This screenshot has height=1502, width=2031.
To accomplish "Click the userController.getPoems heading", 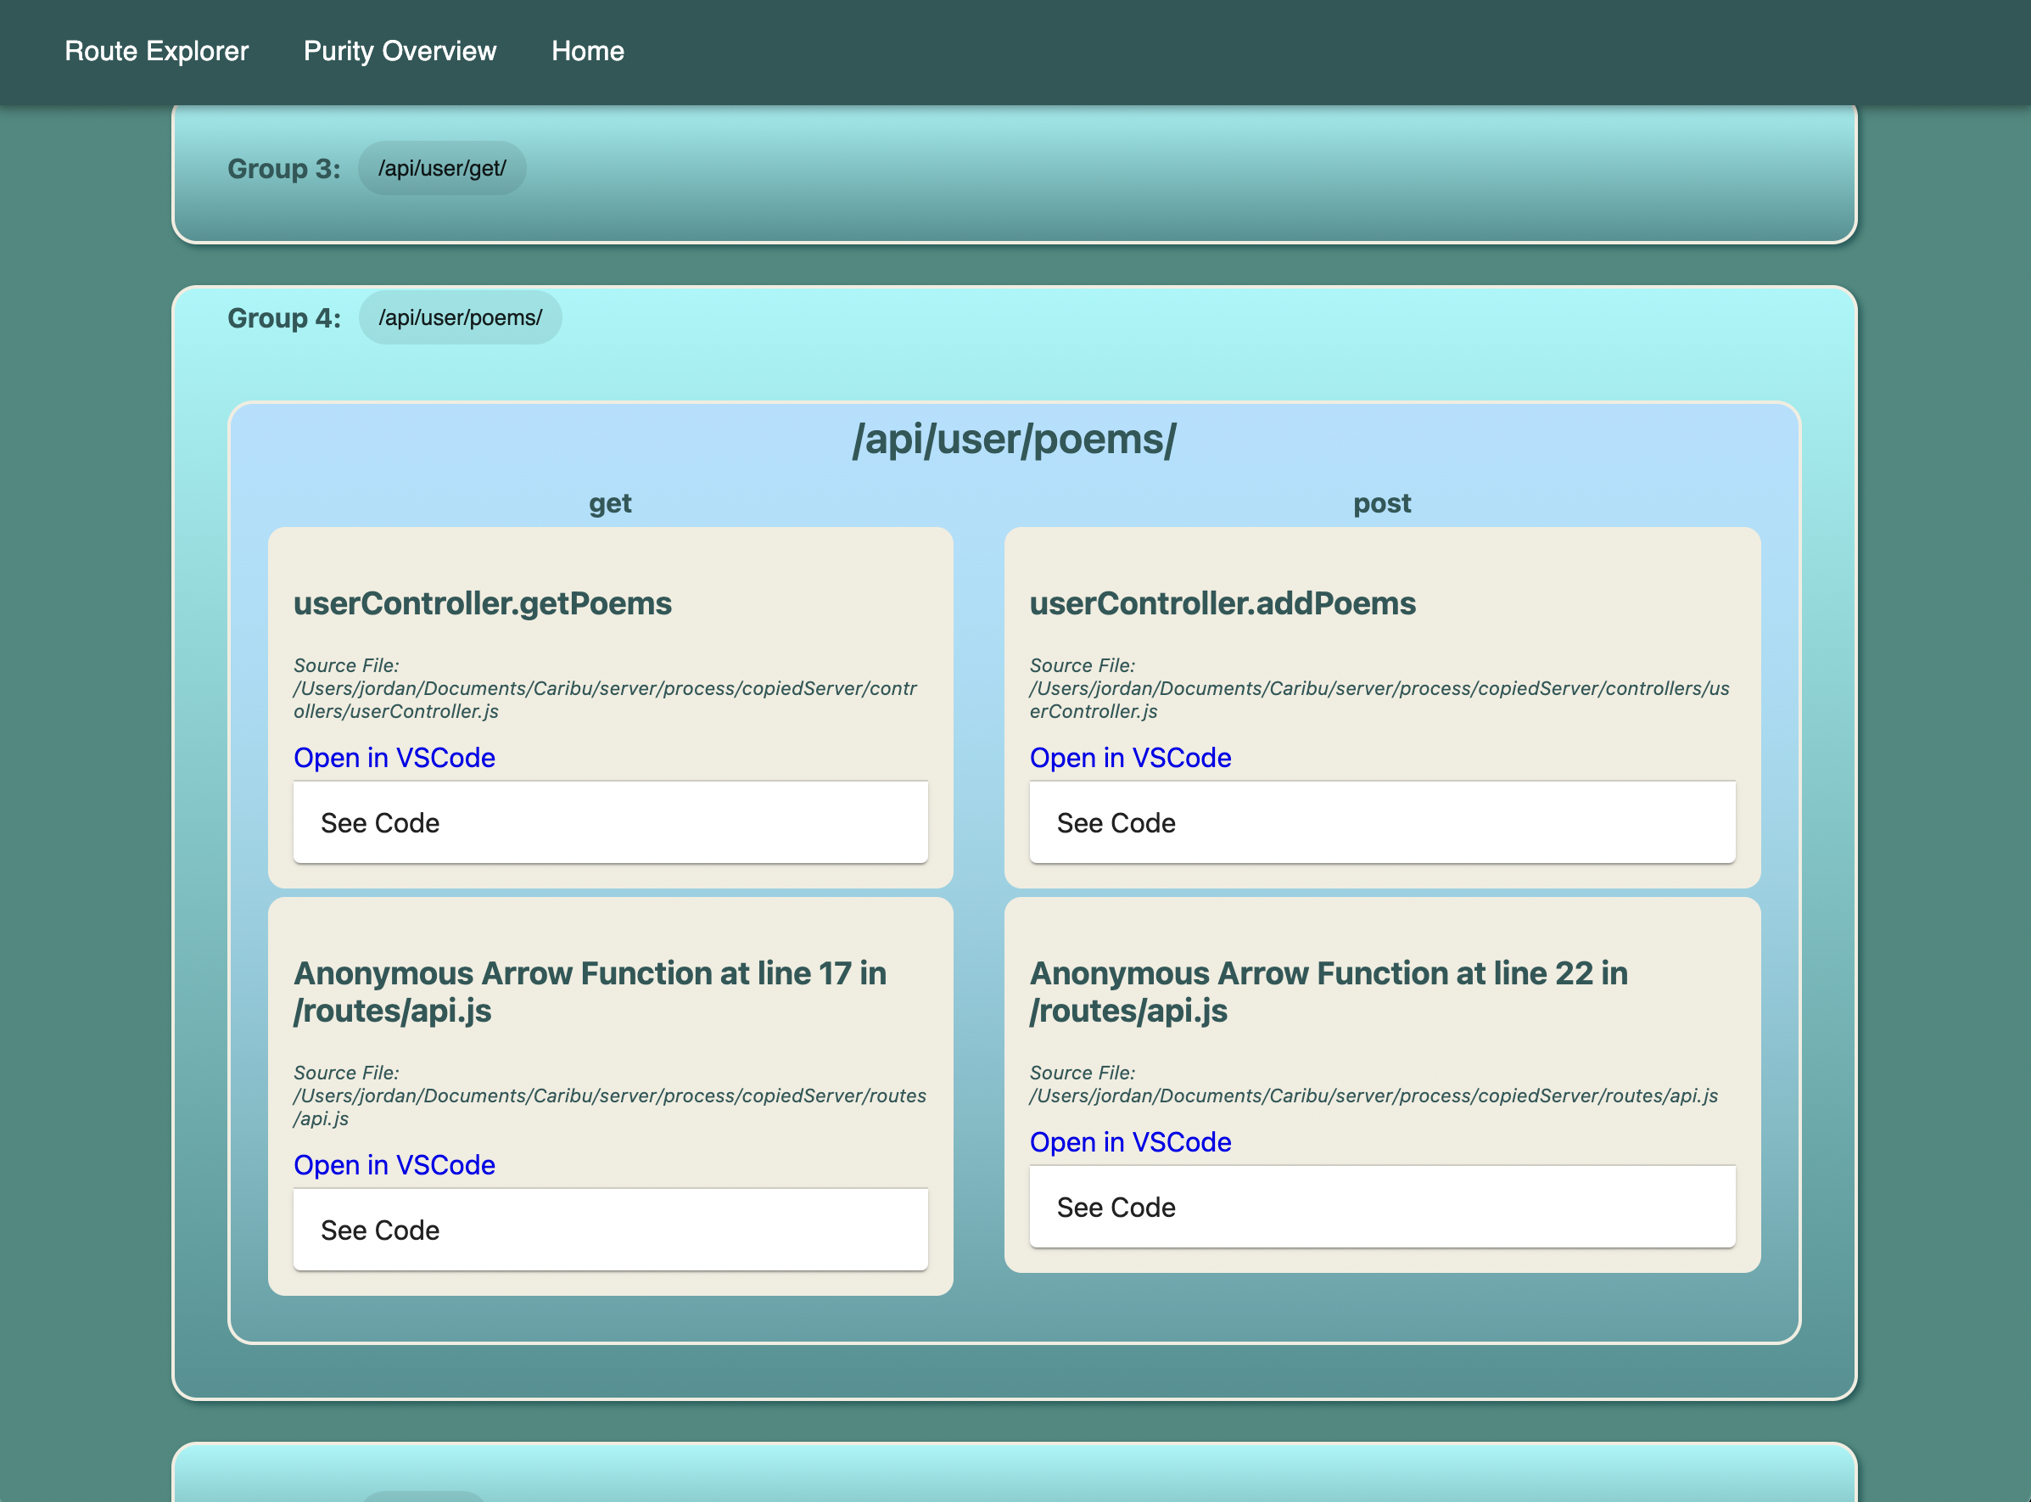I will pyautogui.click(x=483, y=602).
